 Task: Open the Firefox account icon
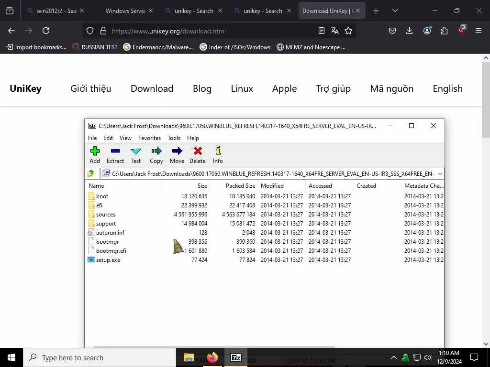point(427,31)
